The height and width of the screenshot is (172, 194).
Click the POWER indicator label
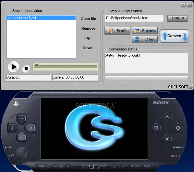[x=177, y=147]
